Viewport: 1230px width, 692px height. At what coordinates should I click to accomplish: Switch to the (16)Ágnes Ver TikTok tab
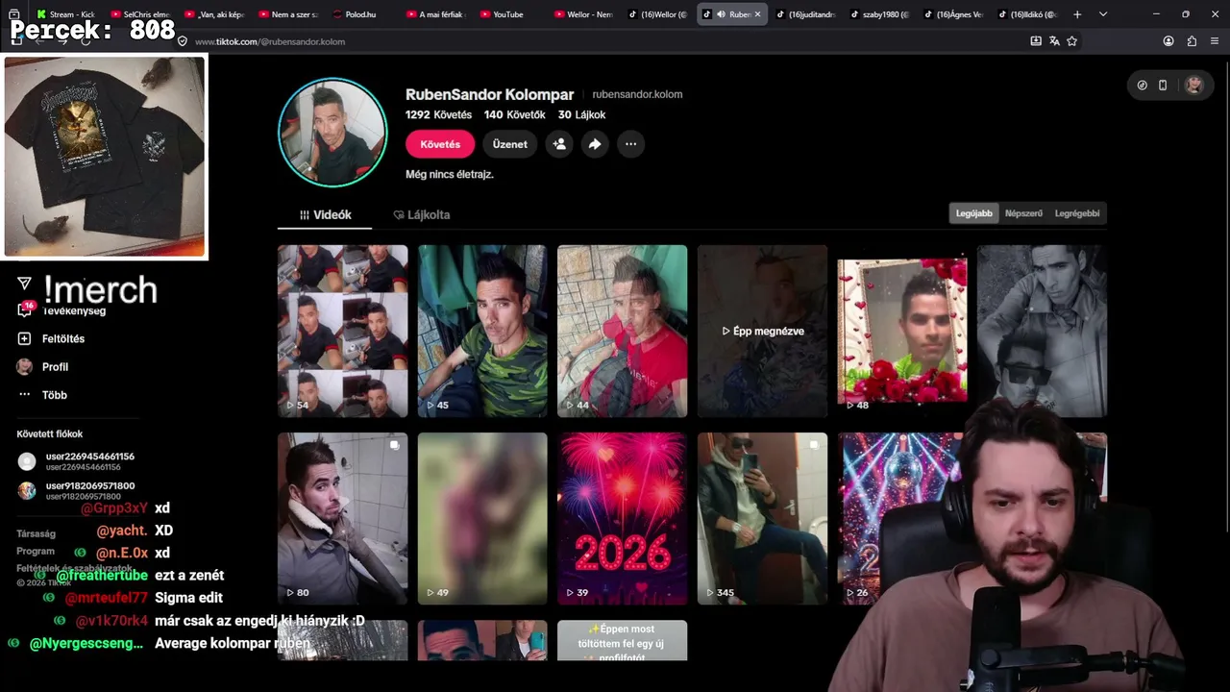(x=952, y=14)
